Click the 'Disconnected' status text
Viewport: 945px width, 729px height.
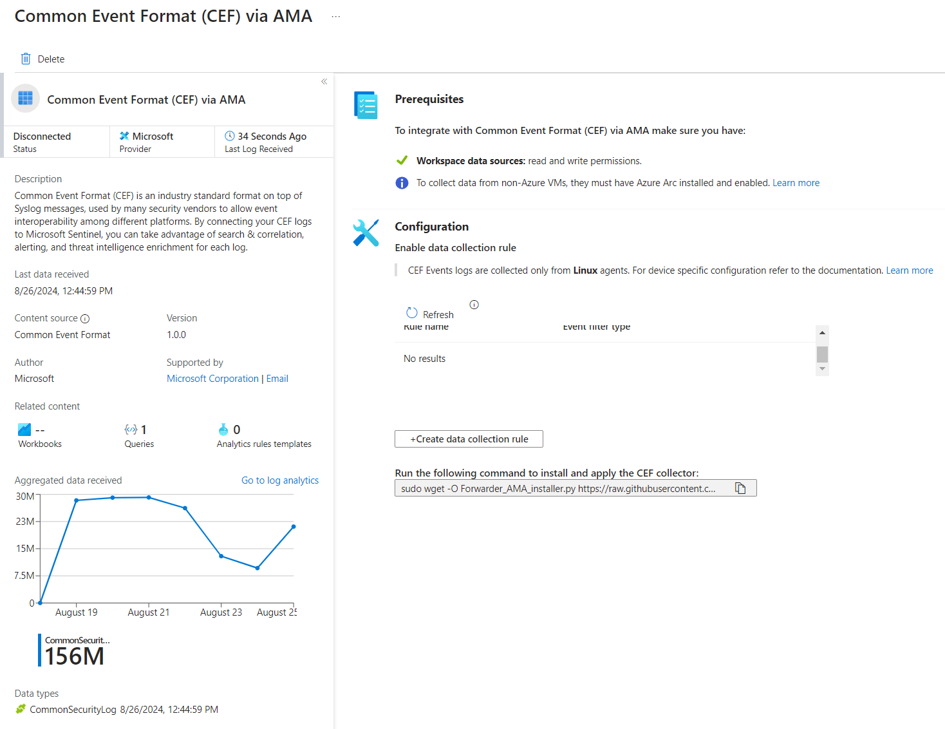(x=42, y=137)
